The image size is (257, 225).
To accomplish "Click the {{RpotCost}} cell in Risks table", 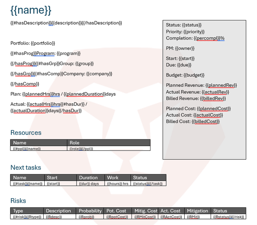I will [118, 217].
